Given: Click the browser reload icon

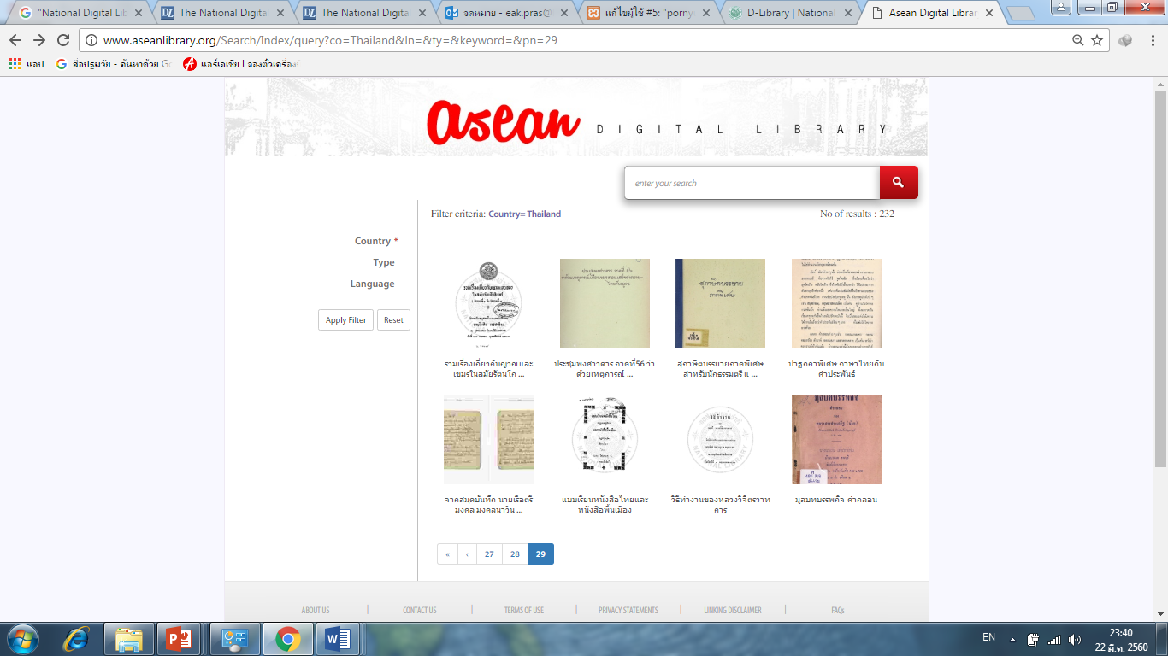Looking at the screenshot, I should pos(63,40).
